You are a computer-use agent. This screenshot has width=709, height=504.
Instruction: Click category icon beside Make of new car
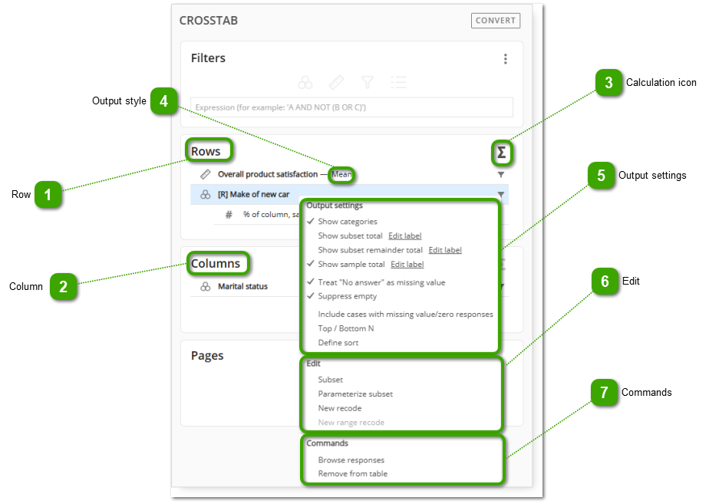click(x=206, y=194)
